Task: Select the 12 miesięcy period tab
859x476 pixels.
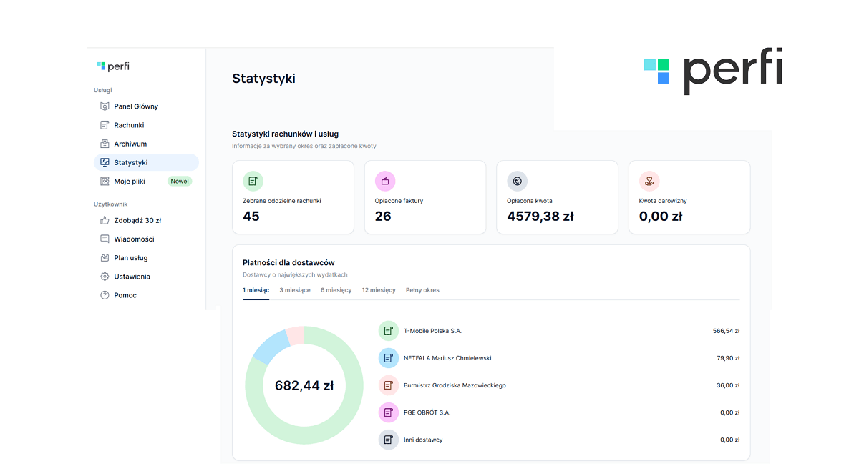Action: tap(379, 290)
